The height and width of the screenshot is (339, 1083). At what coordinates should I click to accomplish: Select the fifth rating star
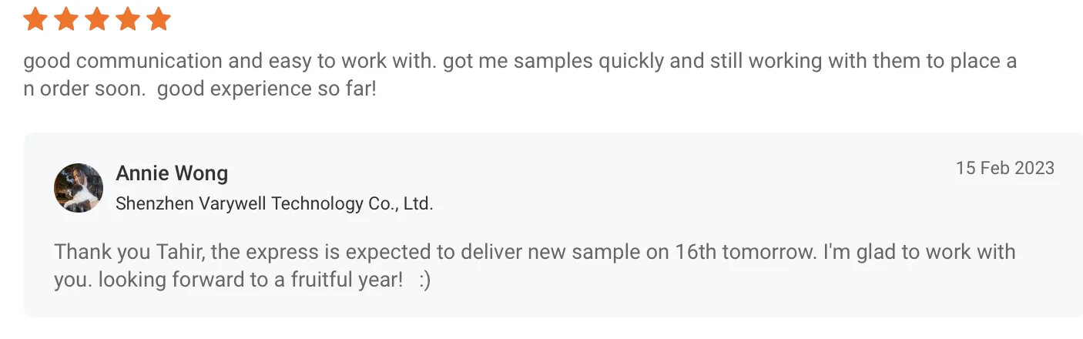click(159, 18)
